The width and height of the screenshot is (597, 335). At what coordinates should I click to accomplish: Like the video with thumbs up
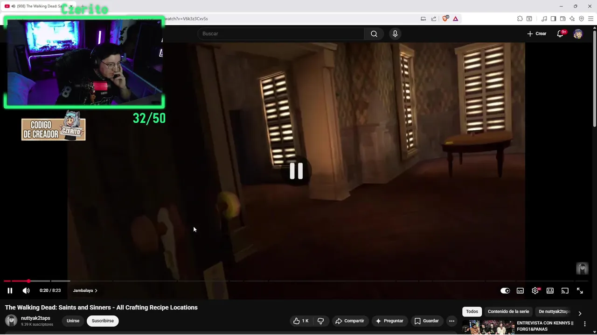301,321
